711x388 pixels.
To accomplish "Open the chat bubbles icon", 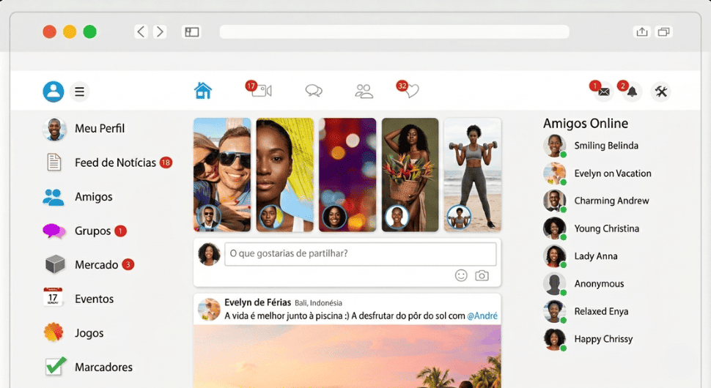I will point(314,91).
